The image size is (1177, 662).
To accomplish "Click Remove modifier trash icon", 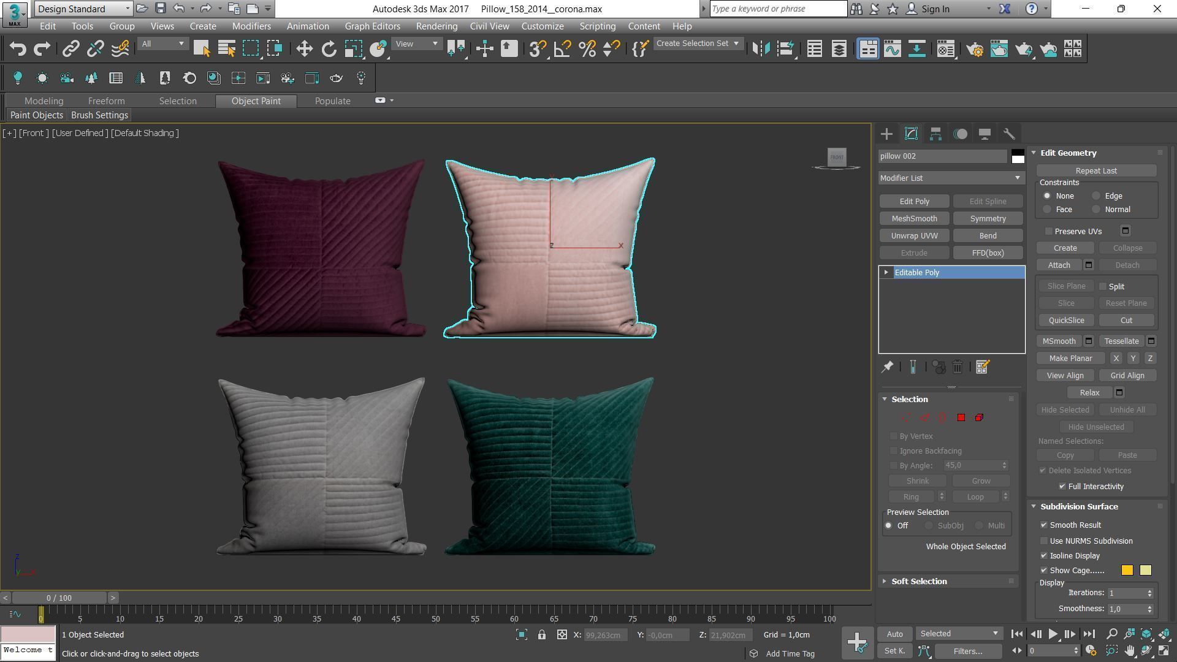I will [958, 367].
